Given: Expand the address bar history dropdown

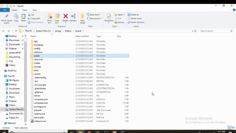Looking at the screenshot, I should pos(192,31).
